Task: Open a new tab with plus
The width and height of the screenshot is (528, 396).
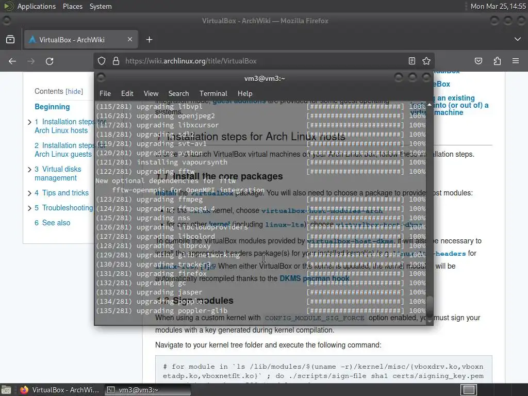Action: pos(149,39)
